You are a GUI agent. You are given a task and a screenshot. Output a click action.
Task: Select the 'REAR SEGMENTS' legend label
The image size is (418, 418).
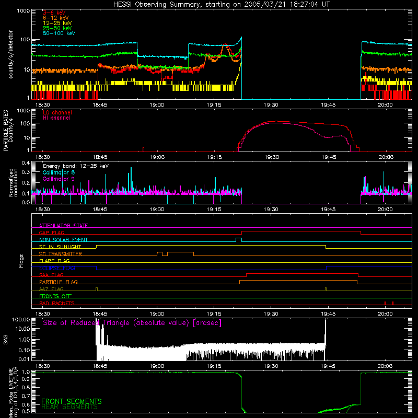[x=69, y=407]
